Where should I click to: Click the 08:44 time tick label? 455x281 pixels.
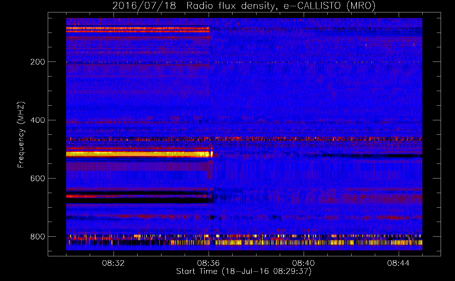pyautogui.click(x=398, y=263)
